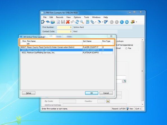Click the Firm Number input field
Viewport: 167px width, 125px height.
coord(64,27)
